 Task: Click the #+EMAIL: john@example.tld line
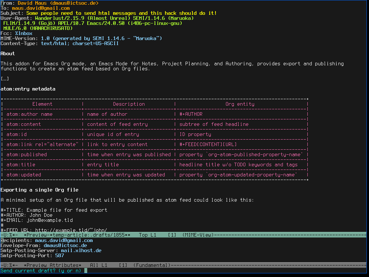(x=36, y=220)
